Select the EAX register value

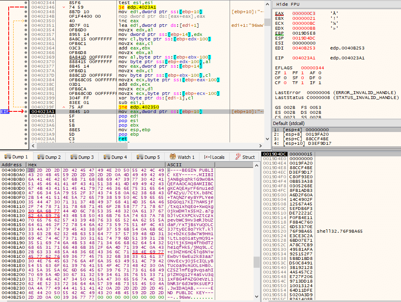tap(304, 13)
